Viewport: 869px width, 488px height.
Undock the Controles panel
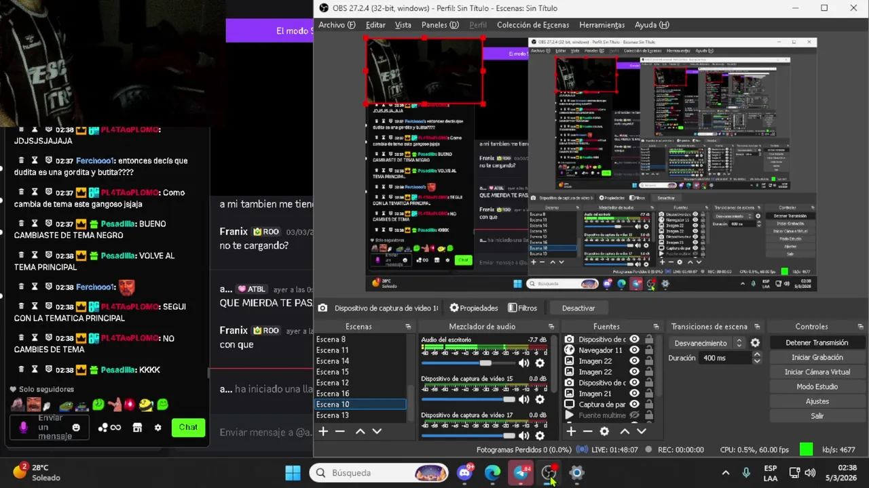(862, 327)
